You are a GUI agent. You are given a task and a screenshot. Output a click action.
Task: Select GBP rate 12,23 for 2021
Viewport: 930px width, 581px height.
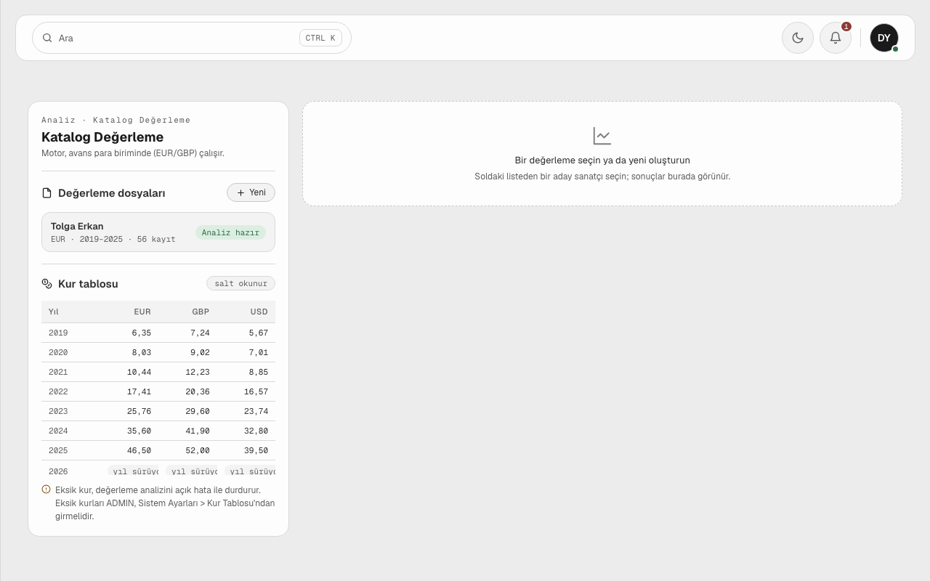198,372
